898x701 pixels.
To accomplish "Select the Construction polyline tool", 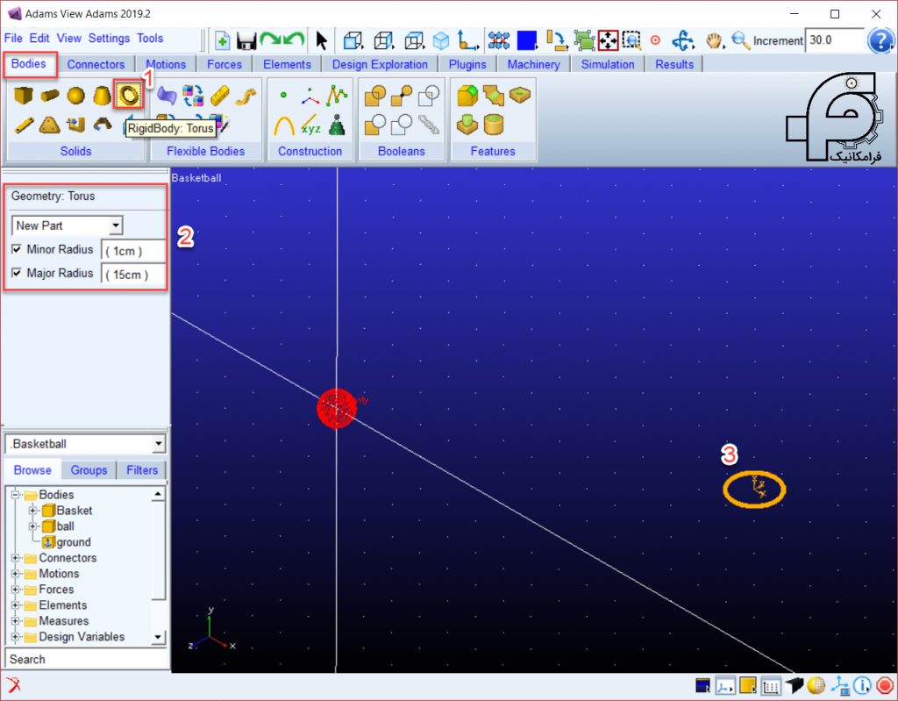I will pos(337,95).
